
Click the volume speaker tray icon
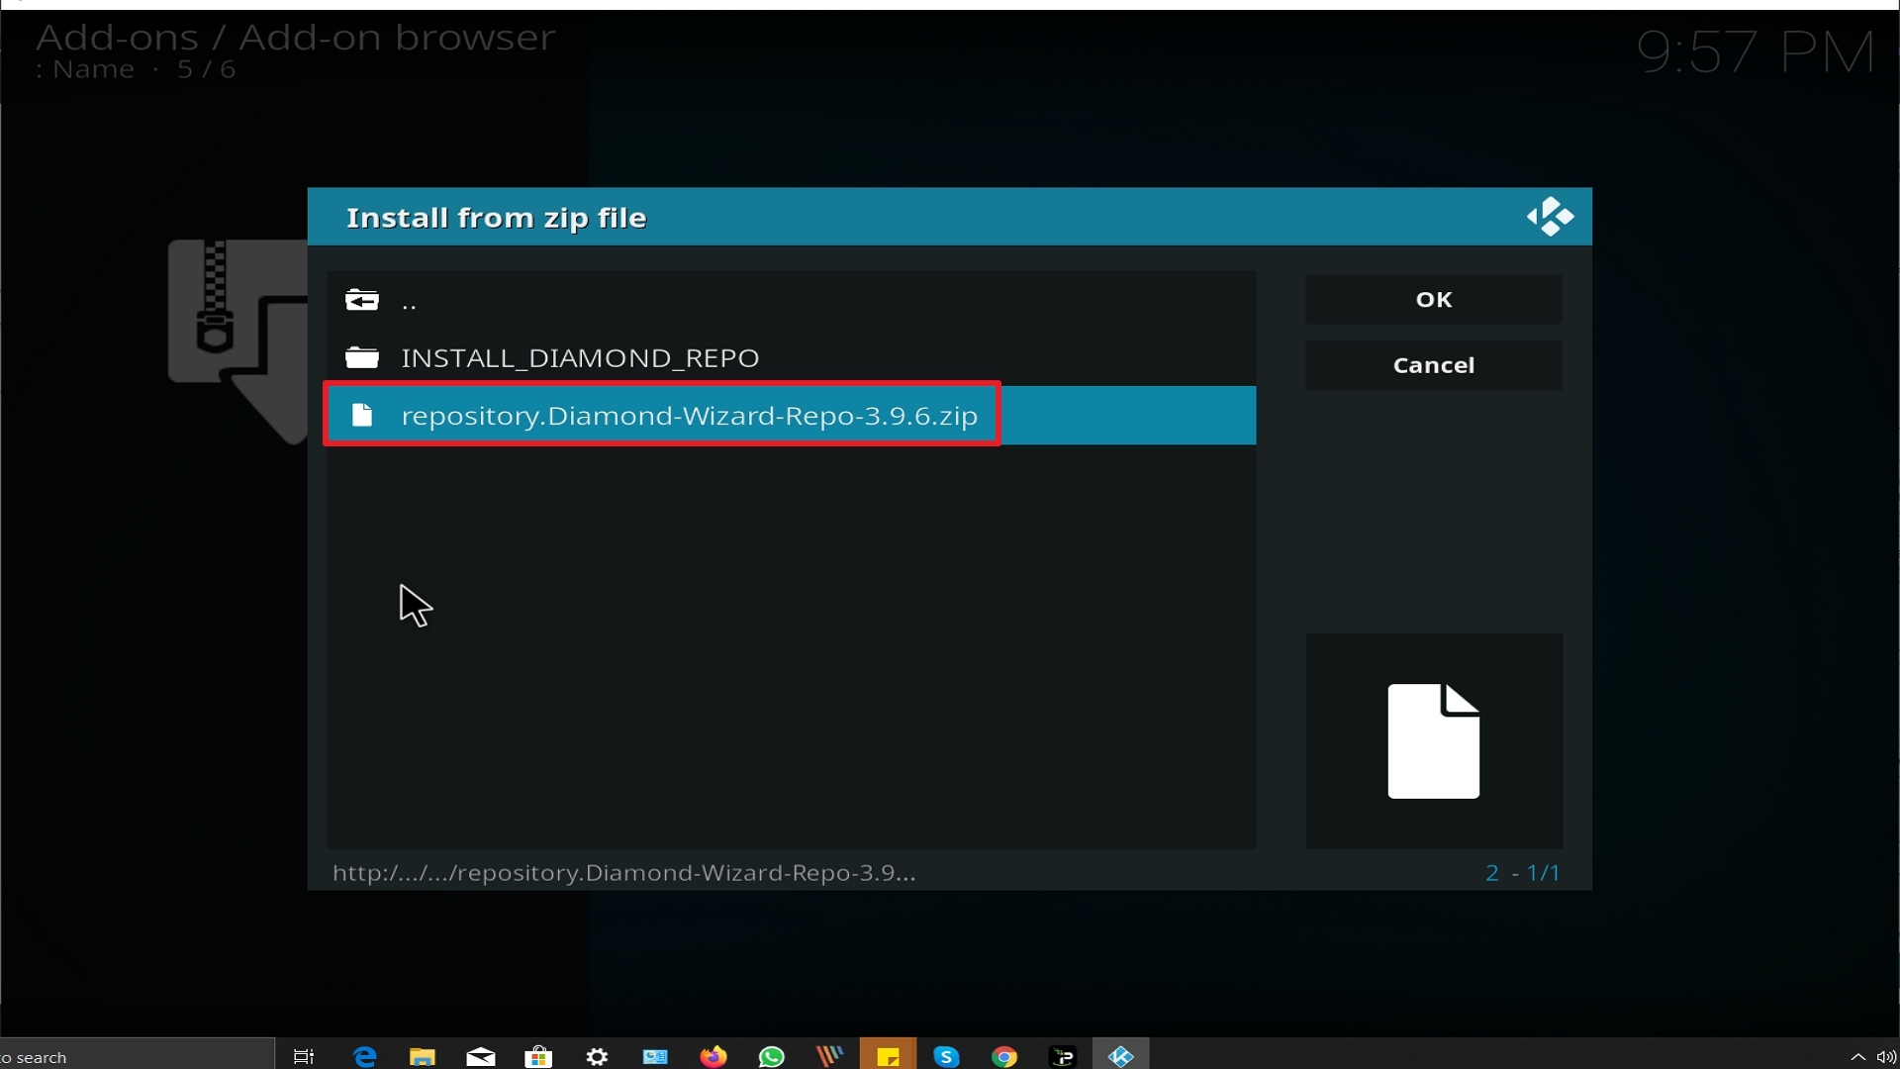point(1886,1056)
